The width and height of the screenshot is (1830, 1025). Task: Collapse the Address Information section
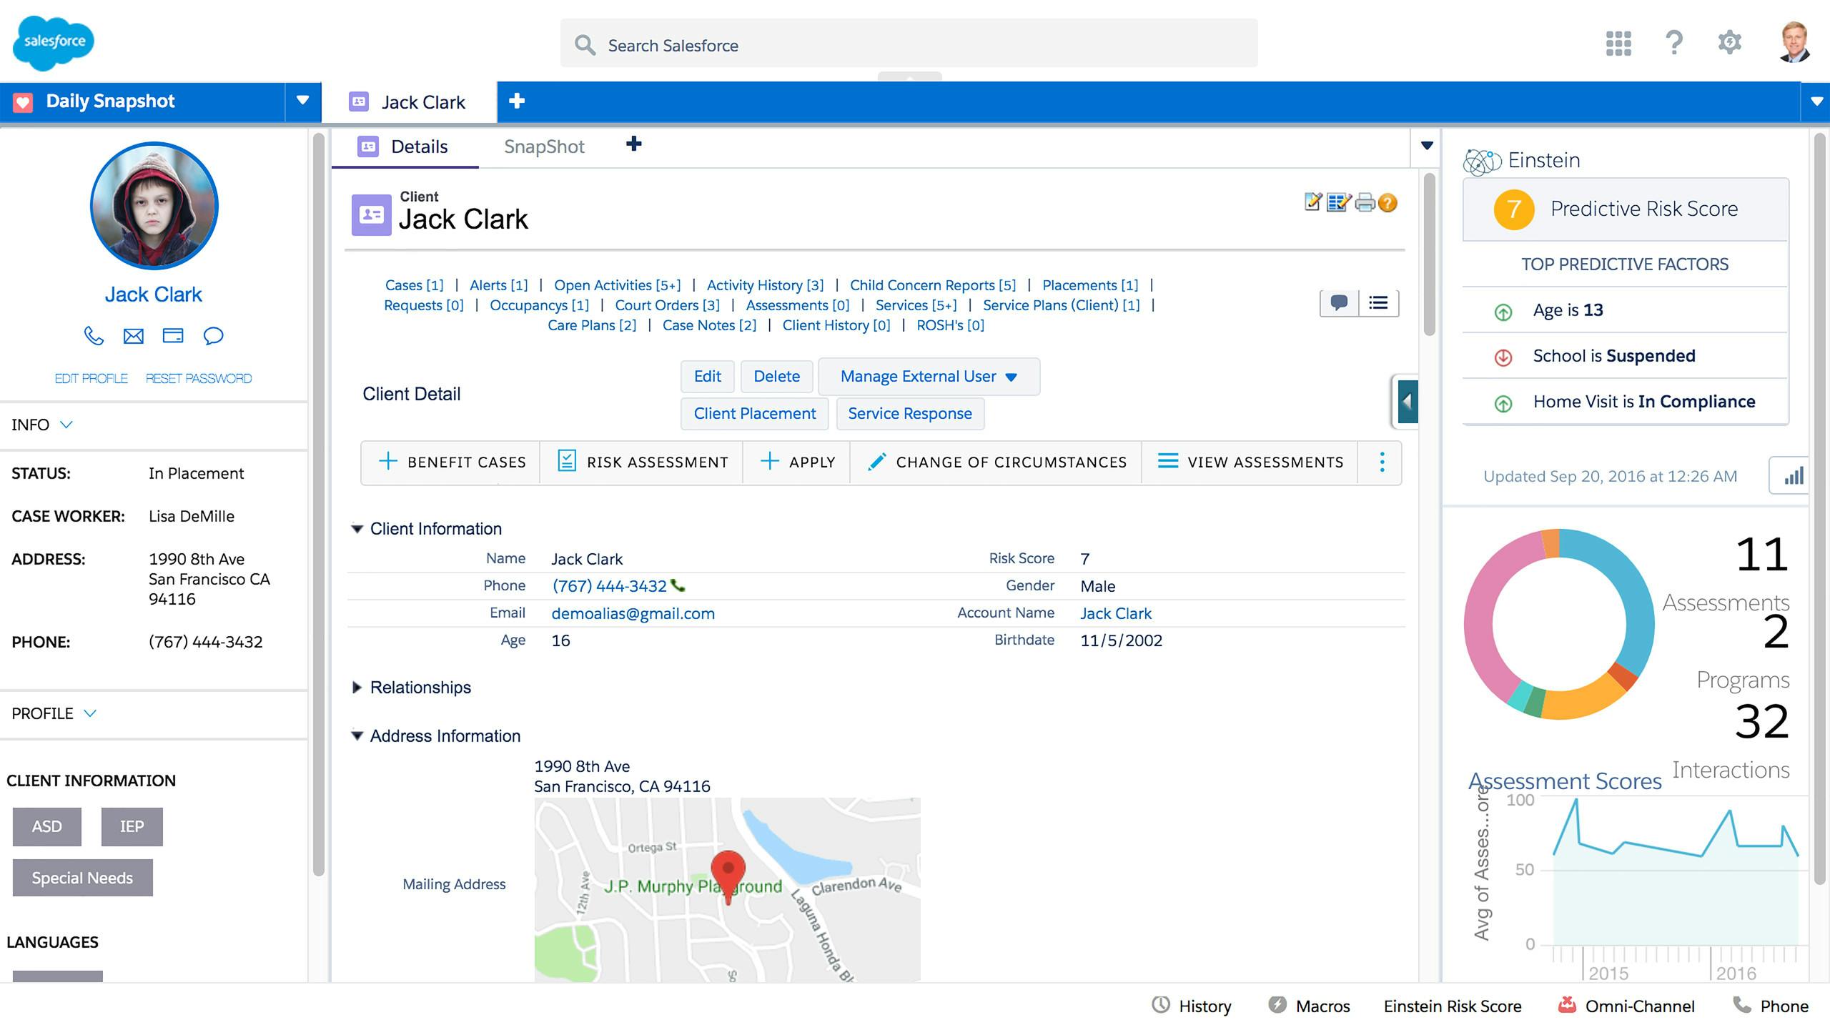click(x=357, y=736)
